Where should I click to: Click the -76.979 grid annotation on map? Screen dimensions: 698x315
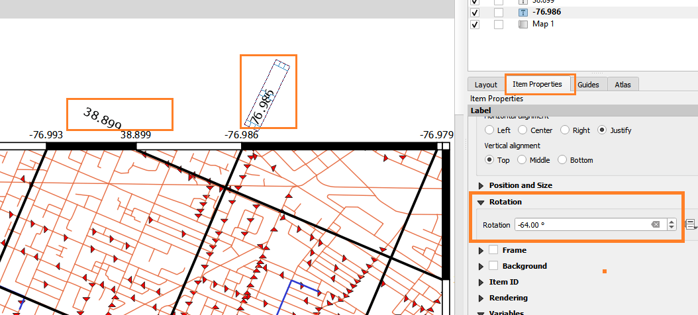point(436,135)
